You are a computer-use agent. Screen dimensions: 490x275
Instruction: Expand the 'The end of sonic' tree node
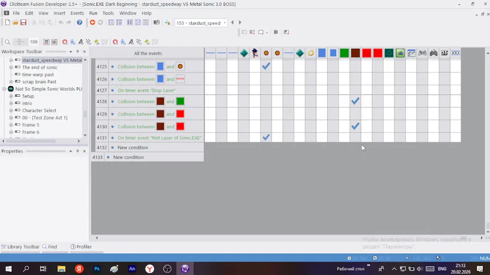click(11, 67)
